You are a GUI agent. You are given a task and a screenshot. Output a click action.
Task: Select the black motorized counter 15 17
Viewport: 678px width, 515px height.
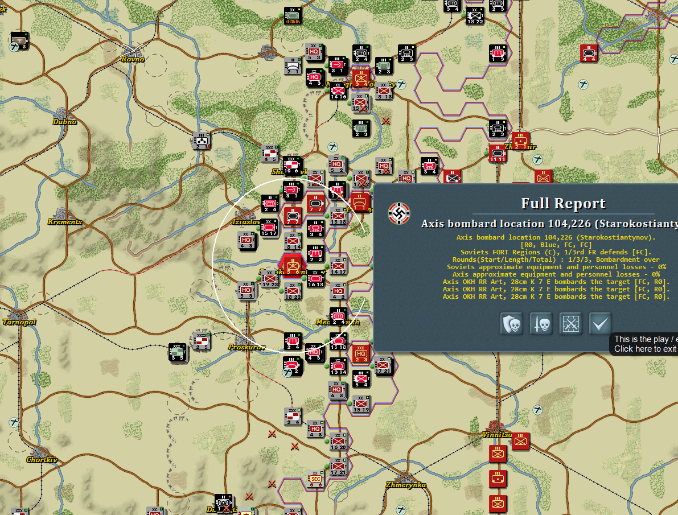pyautogui.click(x=269, y=228)
